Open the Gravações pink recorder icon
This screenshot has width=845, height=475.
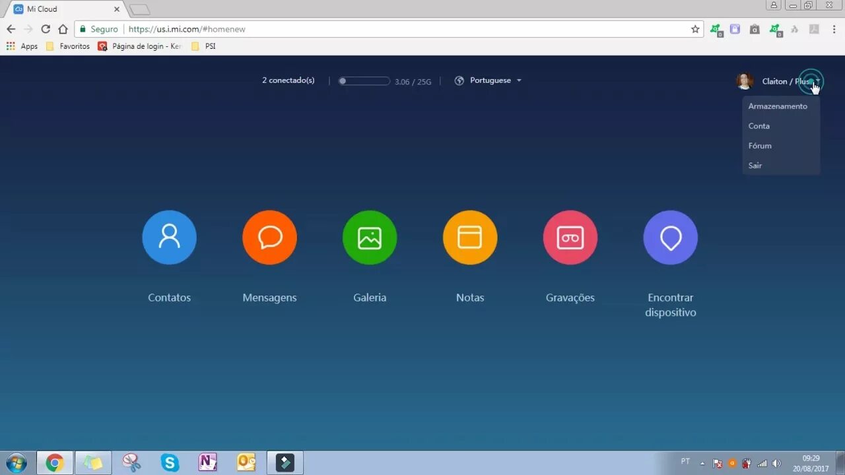(x=570, y=237)
